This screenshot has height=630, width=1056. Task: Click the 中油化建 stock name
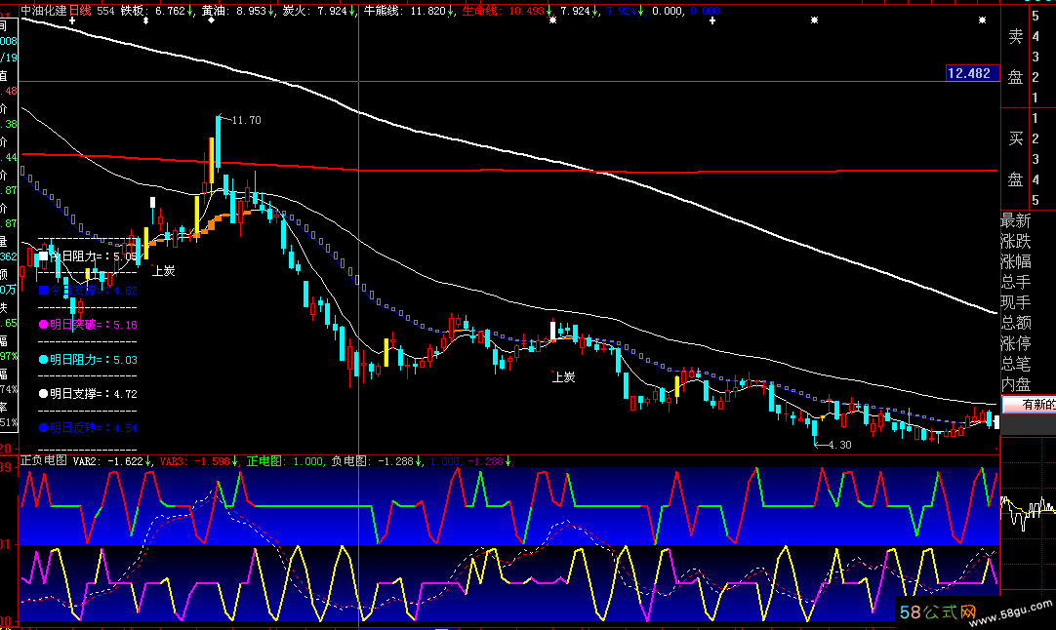[x=44, y=11]
